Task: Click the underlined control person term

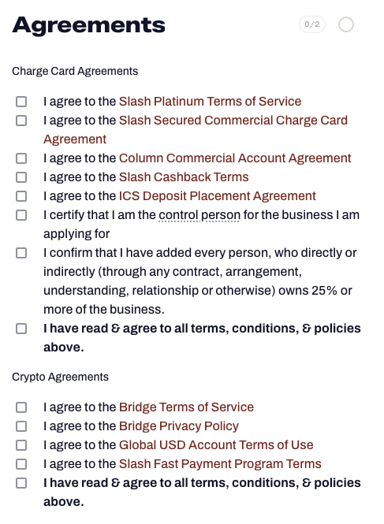Action: 199,215
